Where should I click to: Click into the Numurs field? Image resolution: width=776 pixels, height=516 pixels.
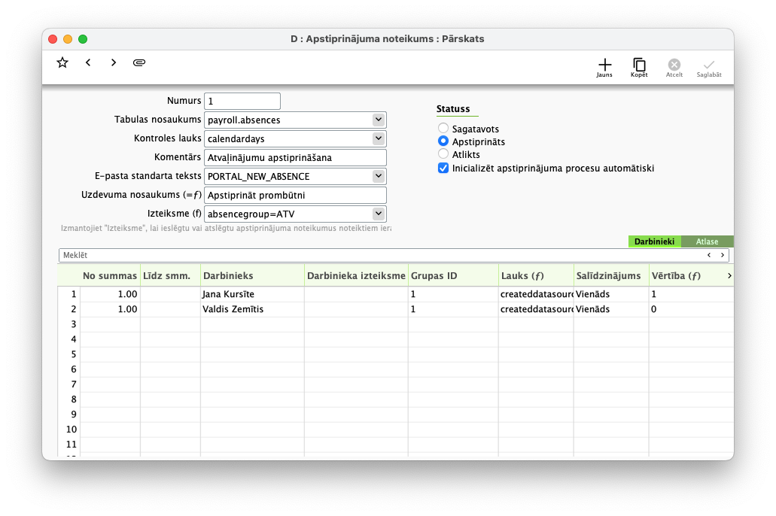(242, 101)
